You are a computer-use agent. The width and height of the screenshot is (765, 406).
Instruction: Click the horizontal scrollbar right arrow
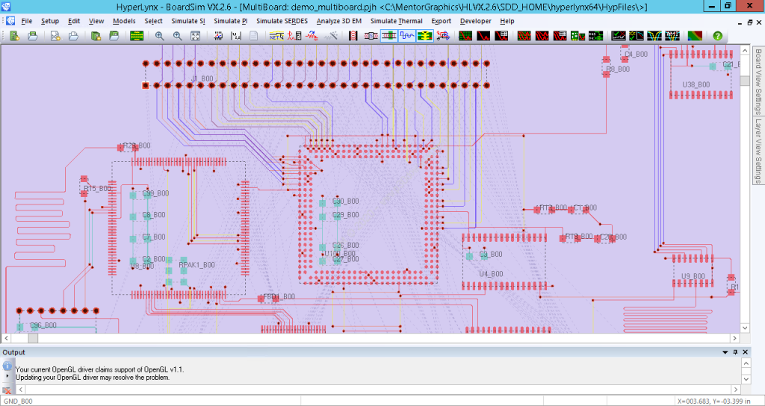coord(735,338)
